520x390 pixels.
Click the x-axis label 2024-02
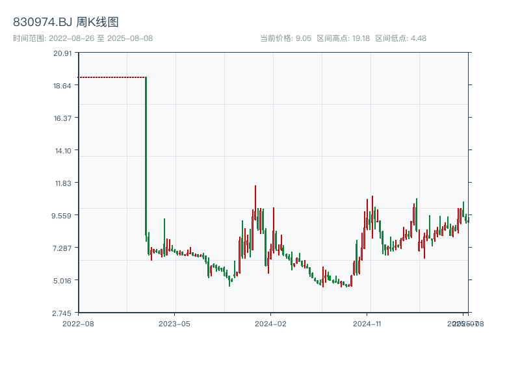pyautogui.click(x=270, y=324)
